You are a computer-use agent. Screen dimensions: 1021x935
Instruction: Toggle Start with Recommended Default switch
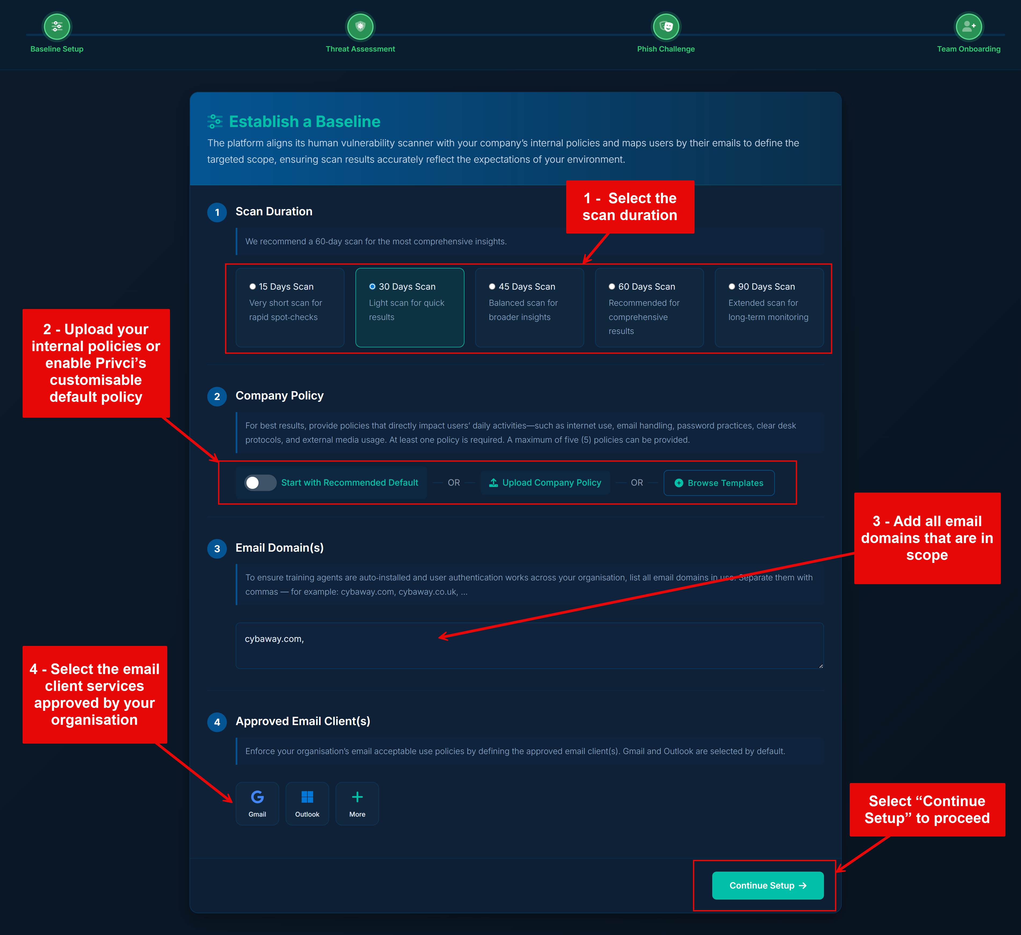pyautogui.click(x=260, y=483)
